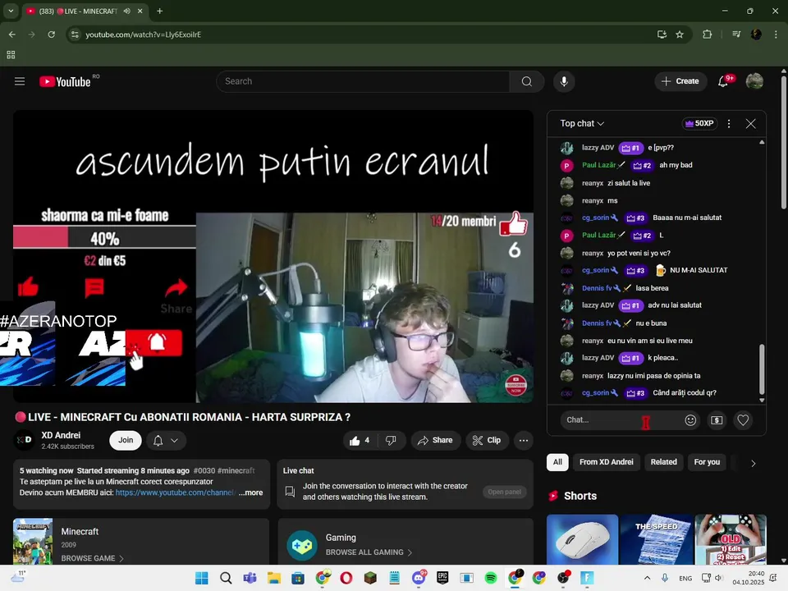
Task: Select the From XD Andrei chip
Action: click(x=606, y=462)
